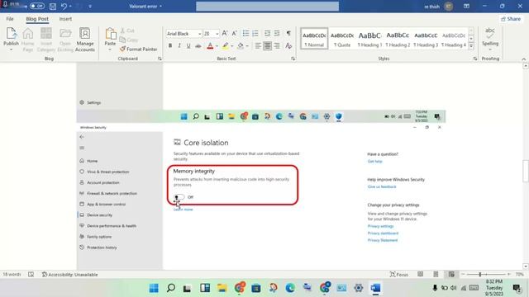Switch to Print Layout view
Image resolution: width=529 pixels, height=297 pixels.
coord(436,275)
